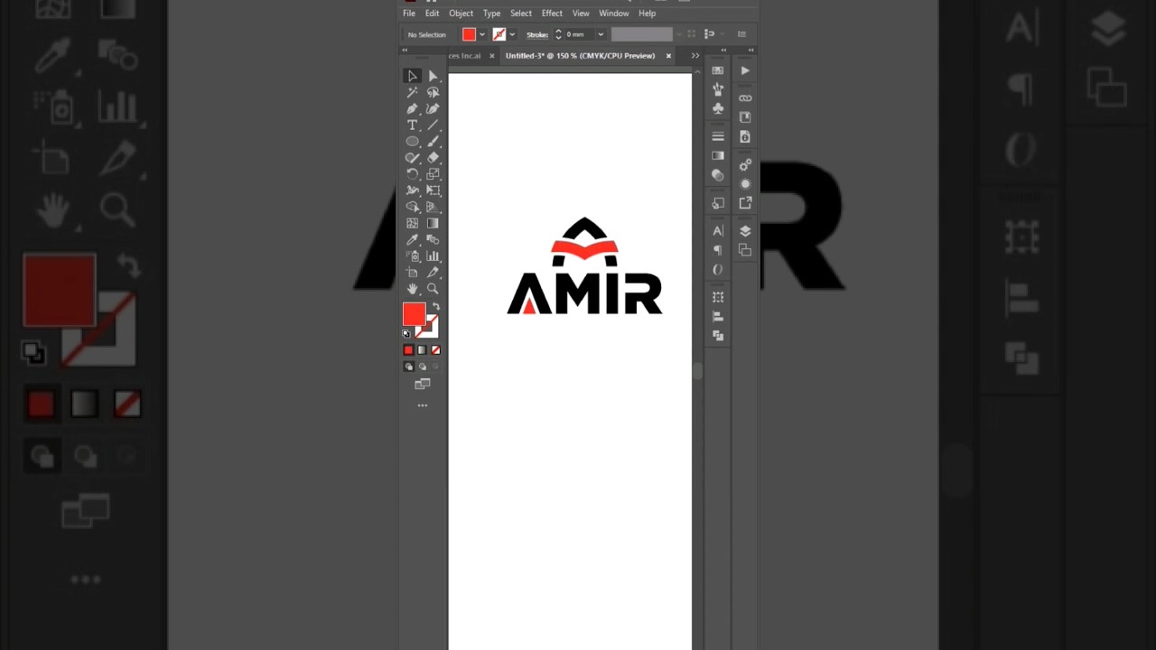Select the Gradient tool in toolbox
The image size is (1156, 650).
(x=433, y=223)
